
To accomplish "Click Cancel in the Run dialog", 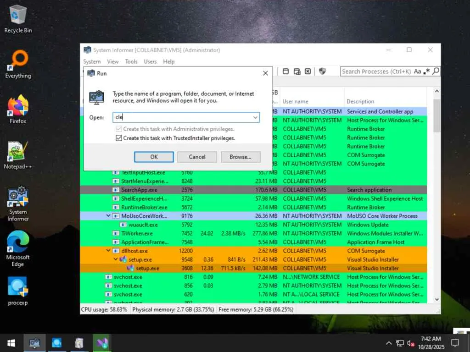I will (197, 157).
